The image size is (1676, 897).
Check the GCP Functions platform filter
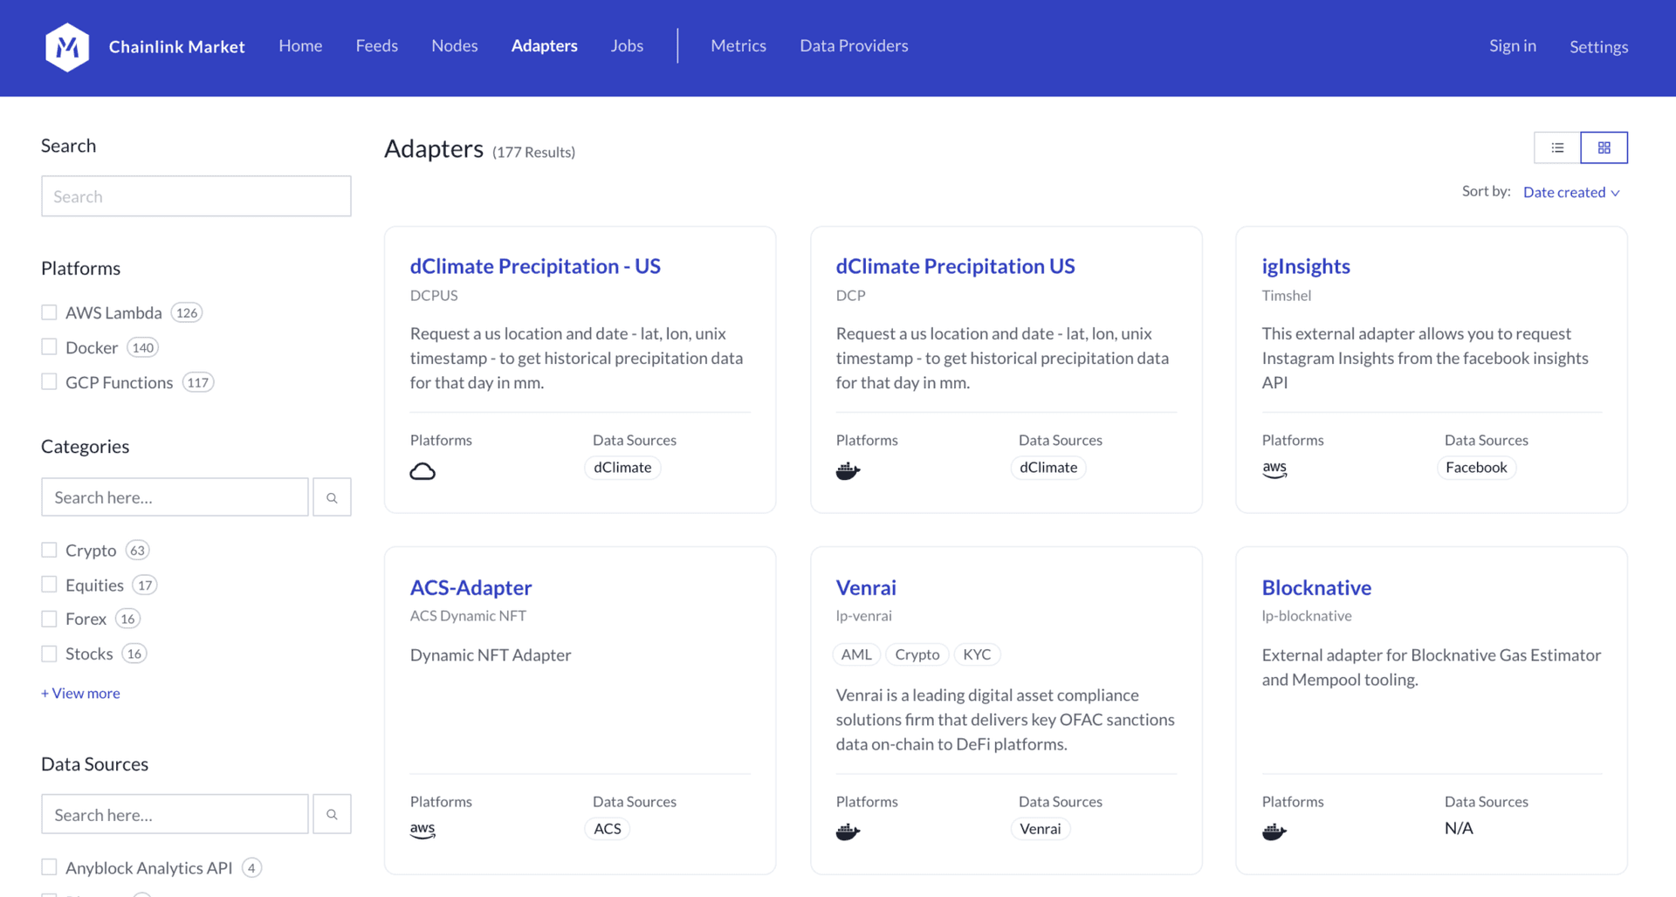(x=49, y=382)
